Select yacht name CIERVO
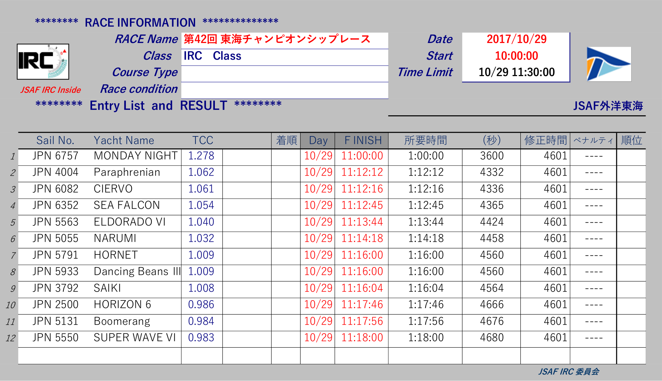Screen dimensions: 662x381 tap(113, 189)
